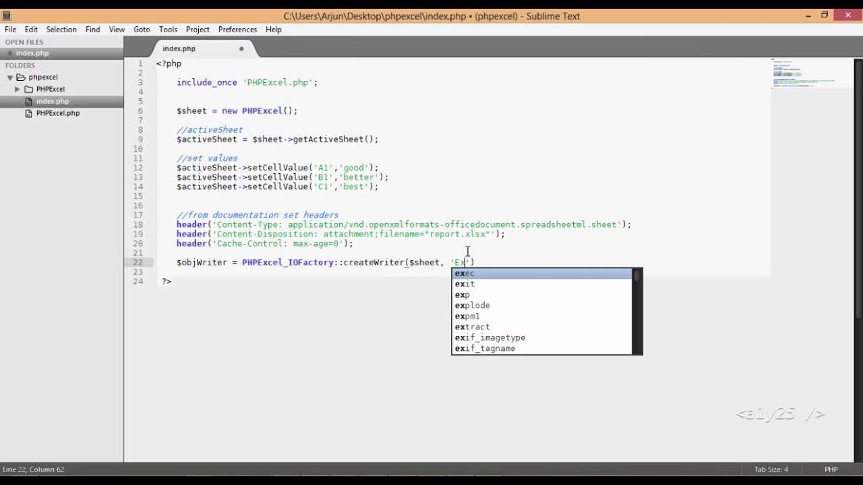The width and height of the screenshot is (863, 485).
Task: Click the setCellValue('C1','best') line
Action: (x=277, y=187)
